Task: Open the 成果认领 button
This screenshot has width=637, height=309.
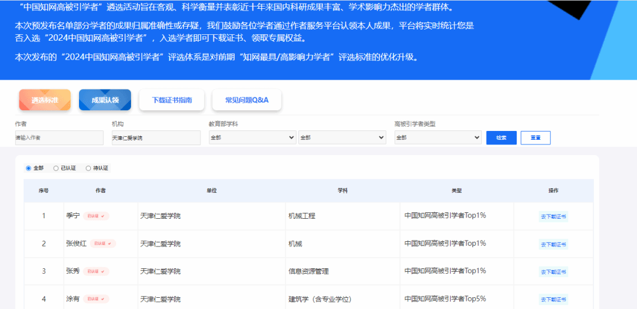Action: (105, 100)
